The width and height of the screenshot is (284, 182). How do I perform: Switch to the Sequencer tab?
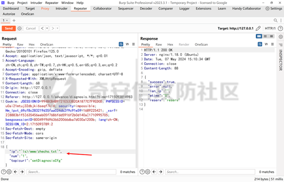pyautogui.click(x=126, y=8)
